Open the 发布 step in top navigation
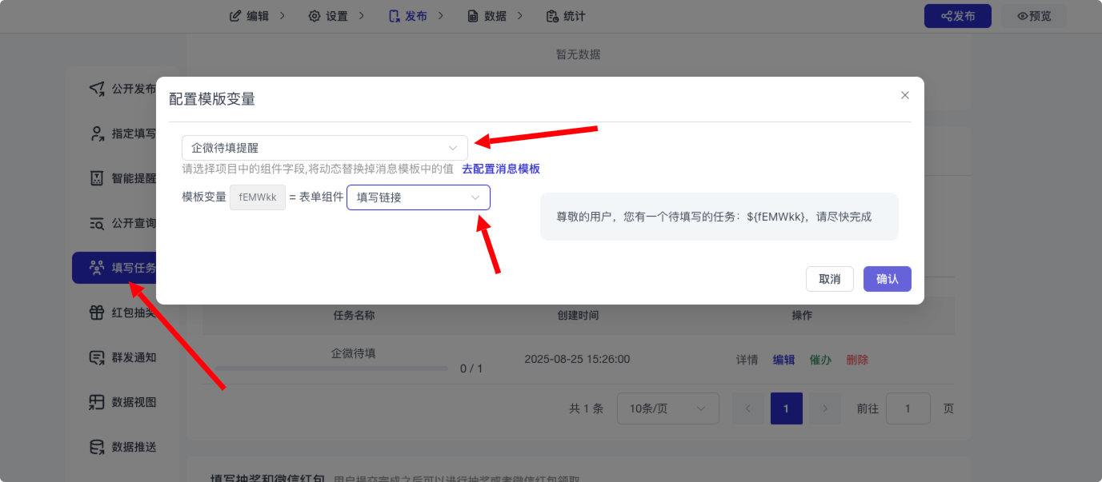1102x482 pixels. click(x=408, y=16)
